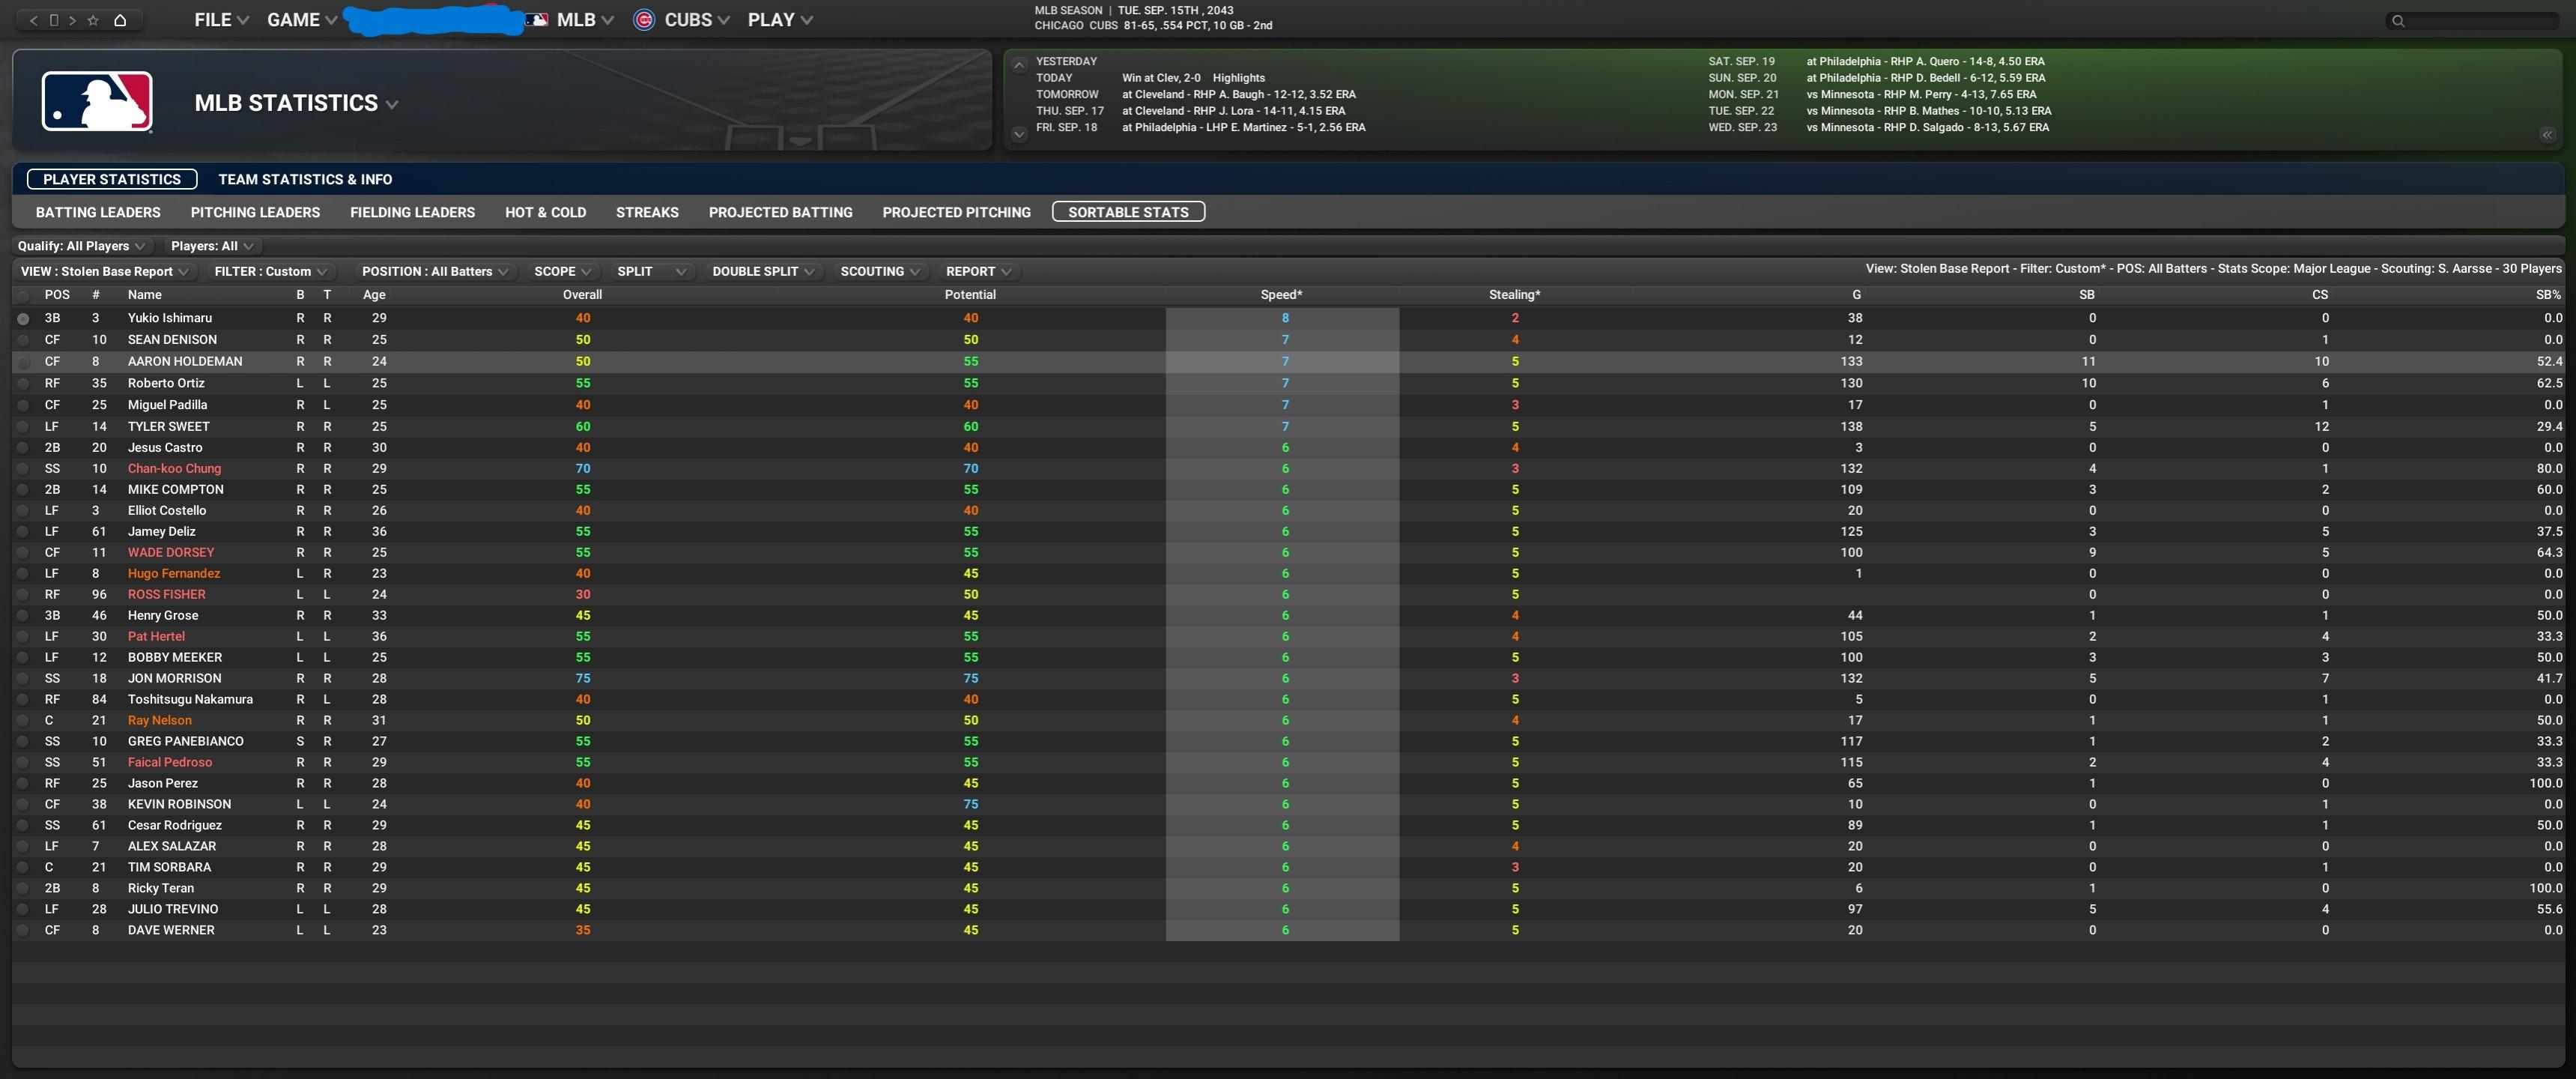Select the radio button for Roberto Ortiz
This screenshot has height=1079, width=2576.
pyautogui.click(x=23, y=384)
